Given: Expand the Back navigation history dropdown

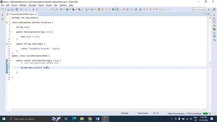Looking at the screenshot, I should tap(163, 9).
